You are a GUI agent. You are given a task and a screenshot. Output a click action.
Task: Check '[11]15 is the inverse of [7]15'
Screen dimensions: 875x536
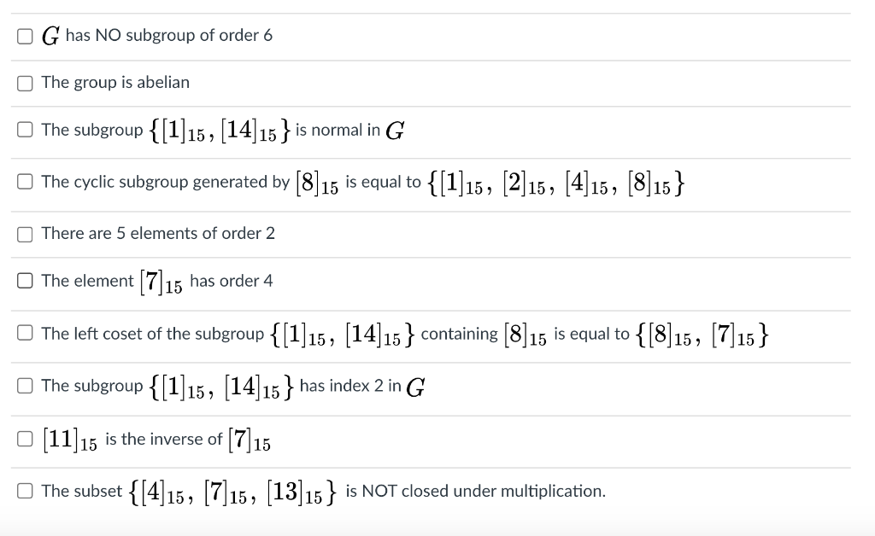pyautogui.click(x=25, y=437)
